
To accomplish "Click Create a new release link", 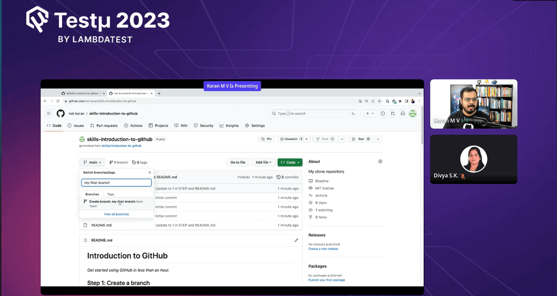I will click(x=323, y=249).
